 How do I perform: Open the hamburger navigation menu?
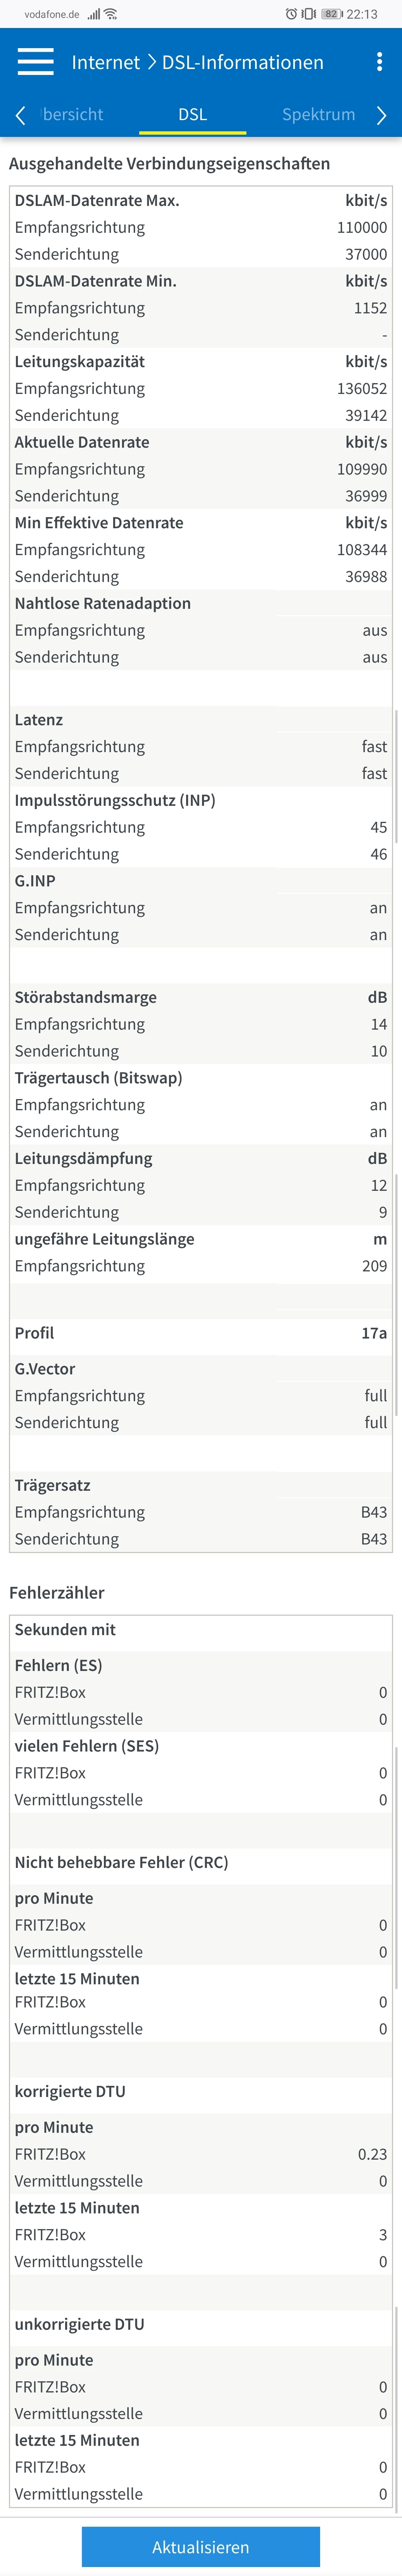[35, 62]
